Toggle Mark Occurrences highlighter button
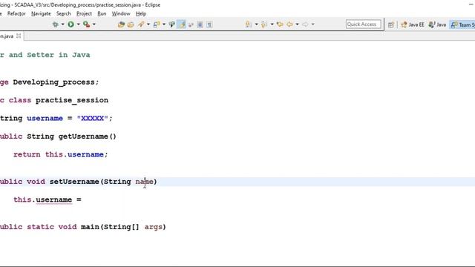 [182, 24]
